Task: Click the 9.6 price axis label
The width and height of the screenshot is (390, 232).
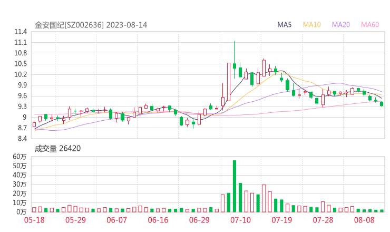Action: click(x=22, y=96)
